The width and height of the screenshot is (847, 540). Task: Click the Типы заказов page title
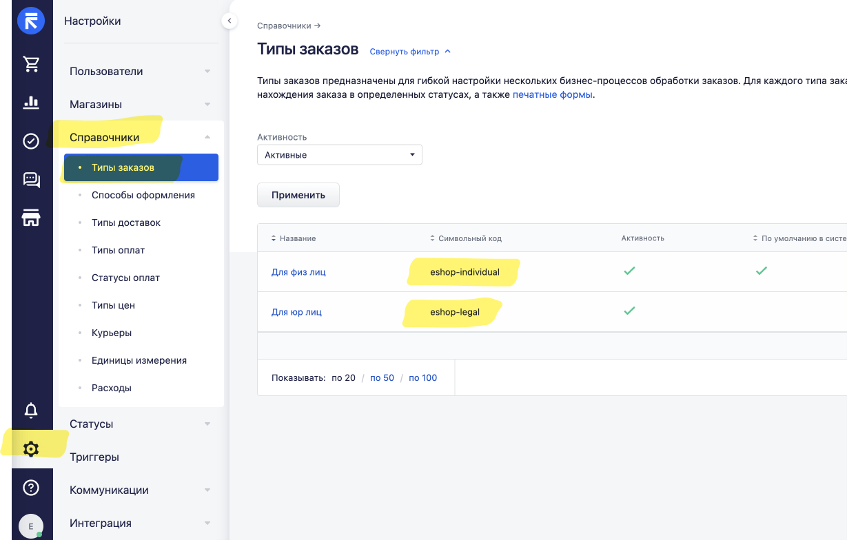(x=308, y=49)
